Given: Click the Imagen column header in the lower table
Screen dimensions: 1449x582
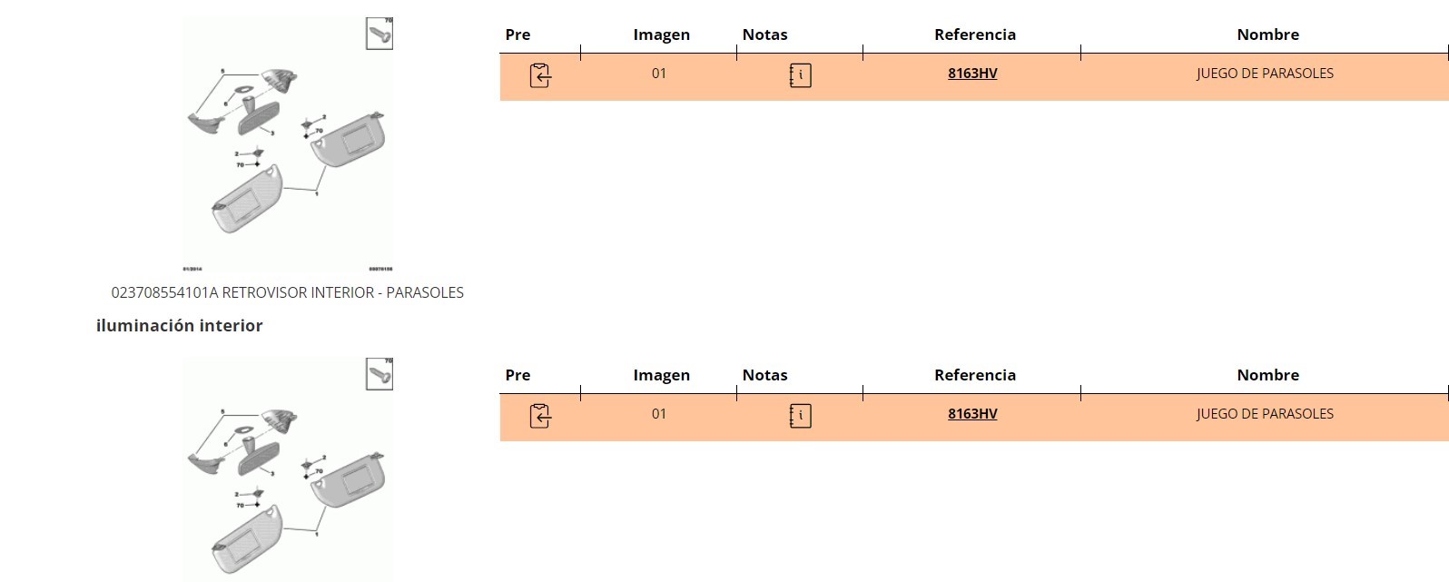Looking at the screenshot, I should pyautogui.click(x=661, y=375).
